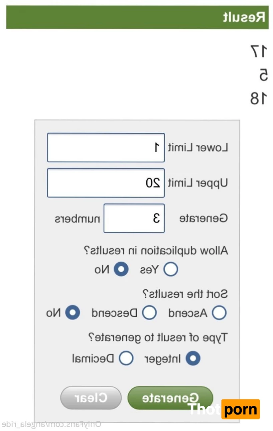Image resolution: width=273 pixels, height=431 pixels.
Task: Click the Lower Limit input field
Action: pyautogui.click(x=106, y=148)
